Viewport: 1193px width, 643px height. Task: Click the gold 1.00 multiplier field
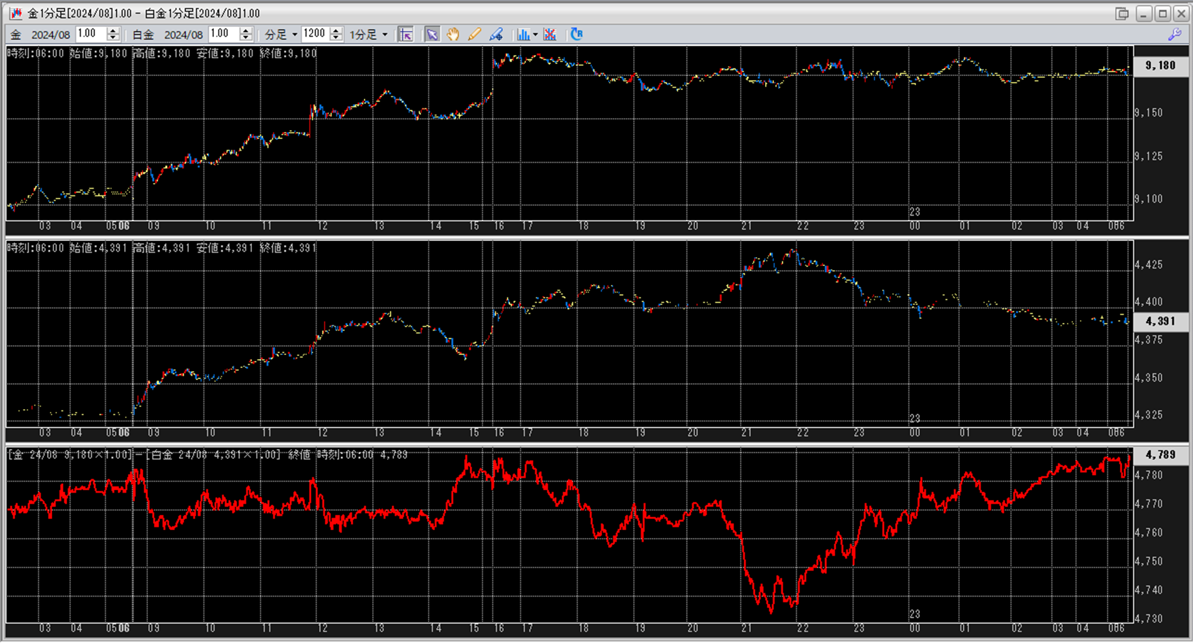(x=90, y=34)
